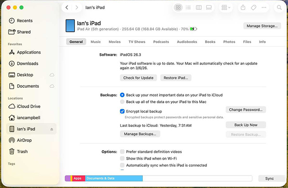Screen dimensions: 288x188
Task: Switch to the Movies tab
Action: pyautogui.click(x=115, y=42)
